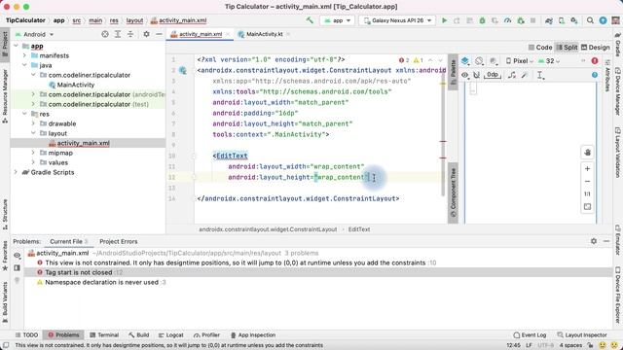Open the Event Log
Viewport: 623px width, 350px height.
click(x=530, y=334)
